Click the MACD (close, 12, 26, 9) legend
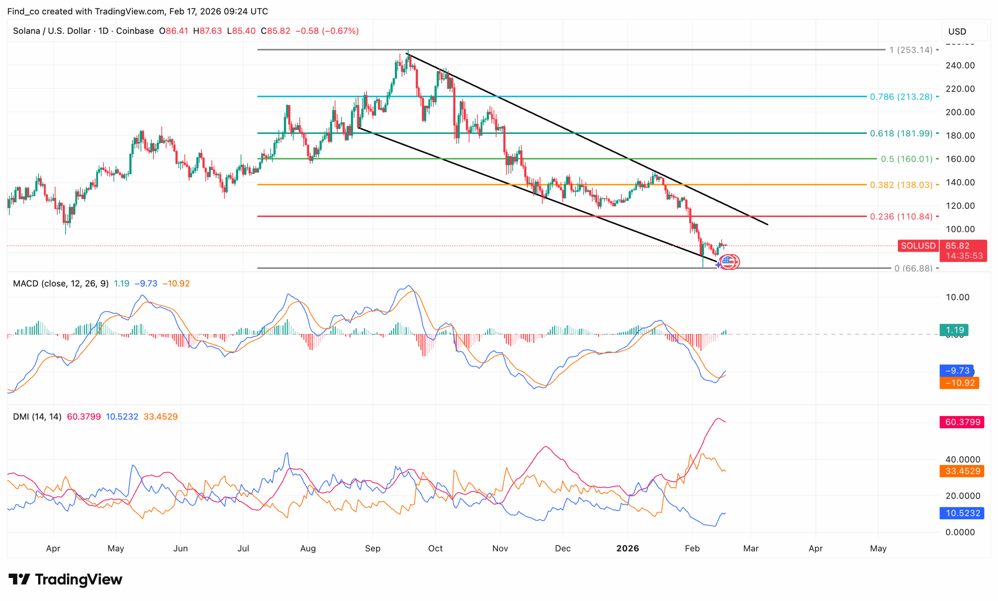The height and width of the screenshot is (601, 998). point(61,283)
